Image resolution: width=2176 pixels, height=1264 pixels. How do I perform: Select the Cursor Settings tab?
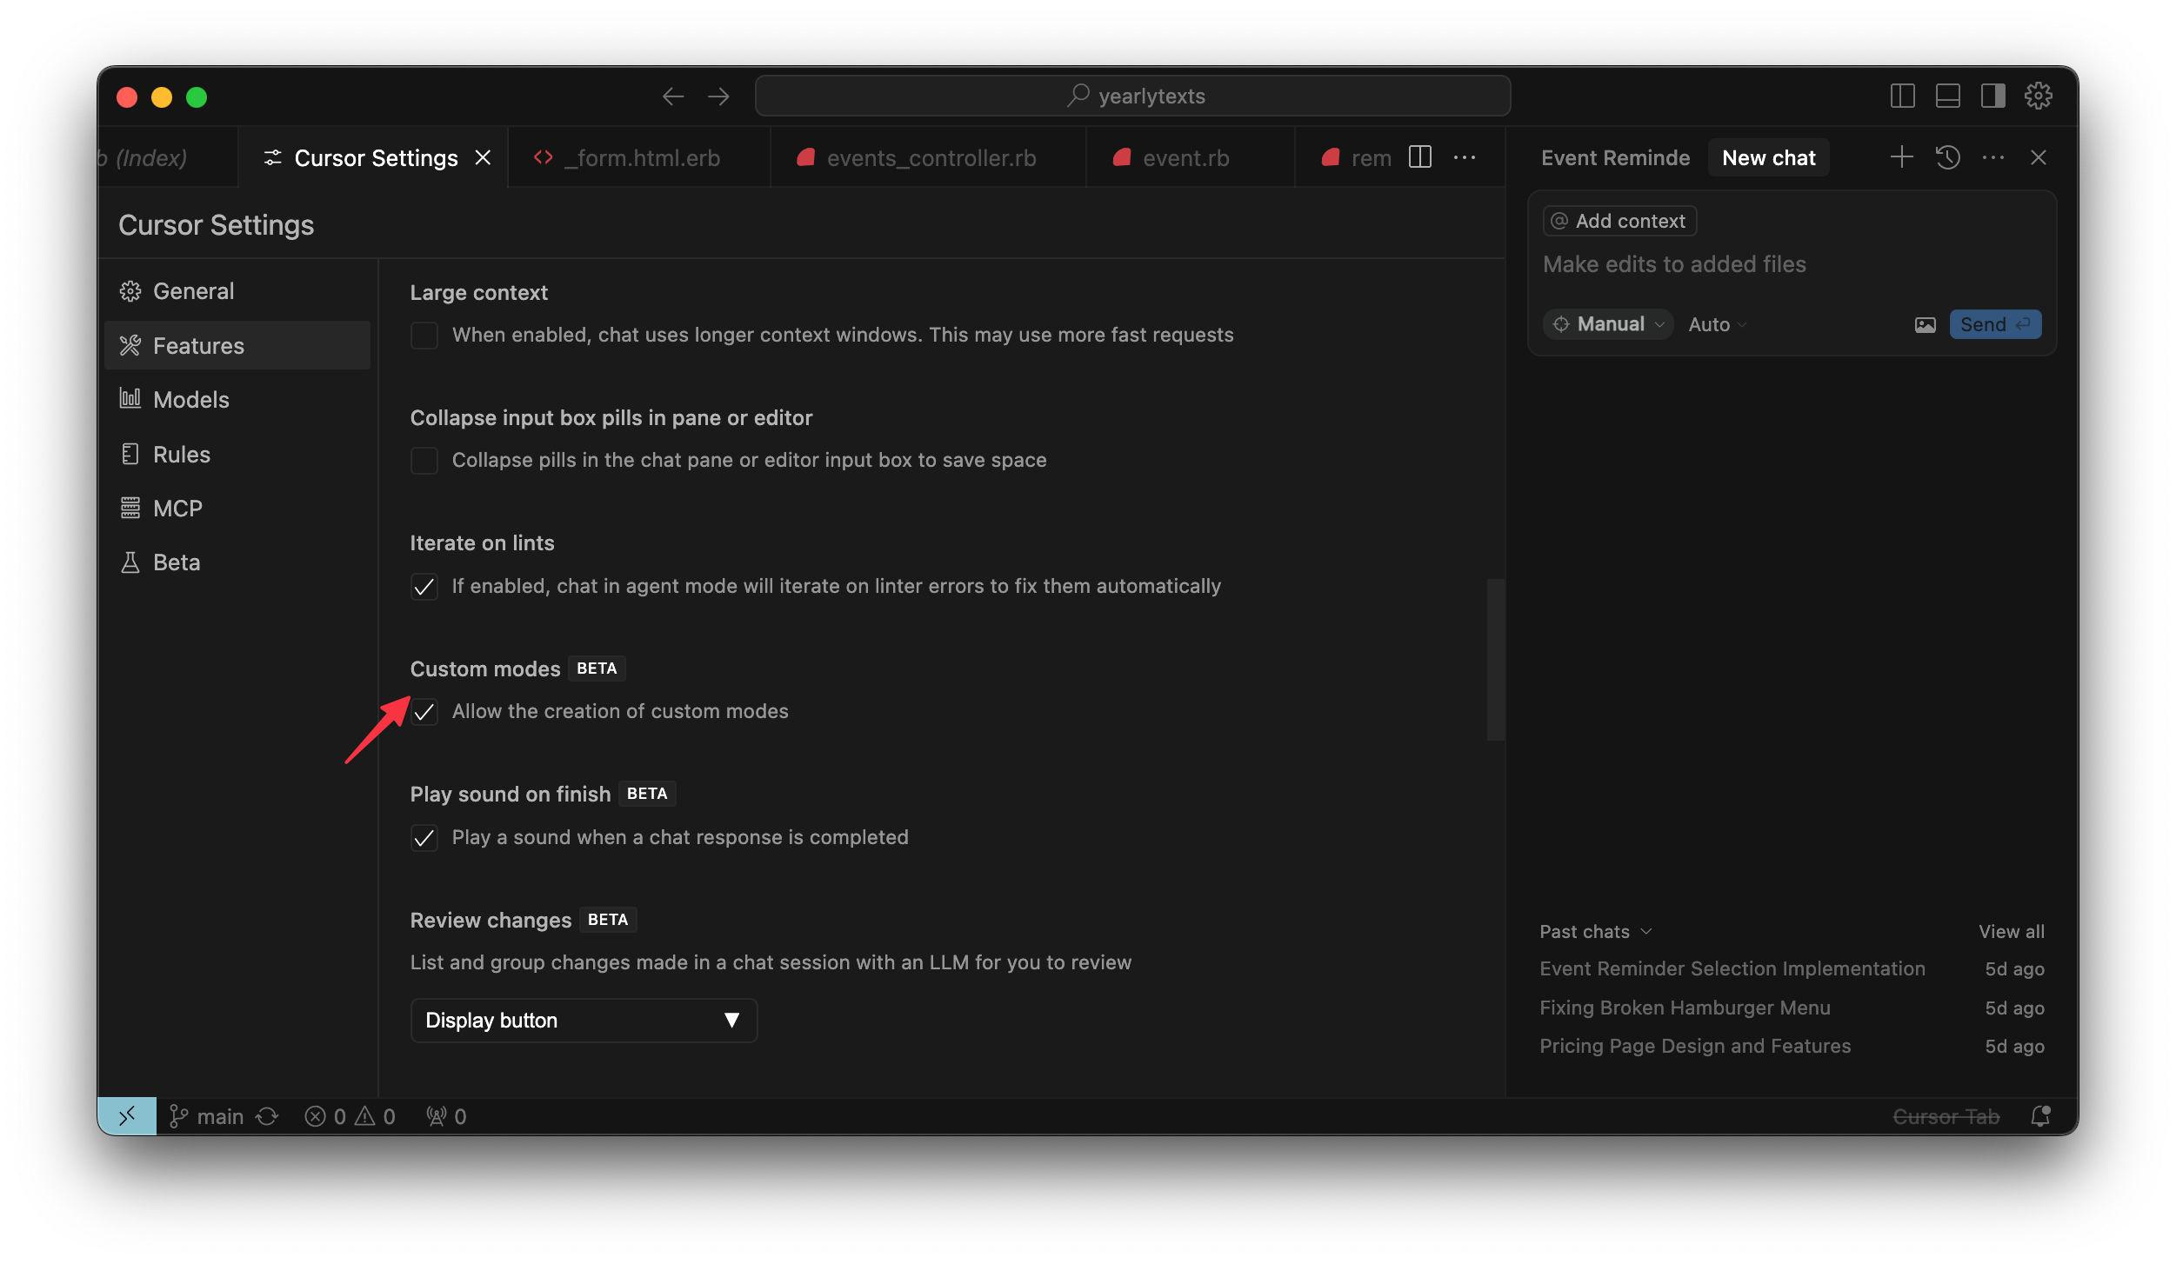pos(374,157)
